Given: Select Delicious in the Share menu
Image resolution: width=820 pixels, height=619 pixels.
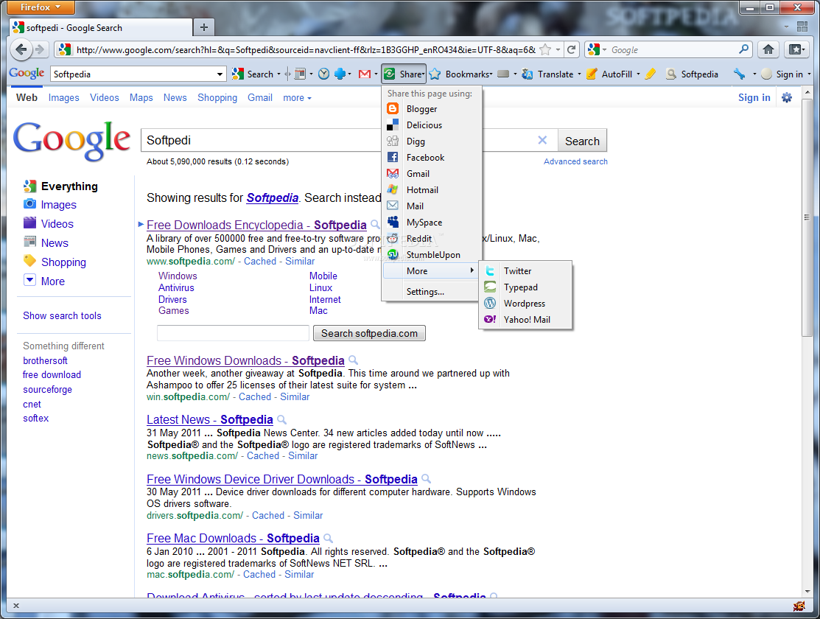Looking at the screenshot, I should 432,125.
